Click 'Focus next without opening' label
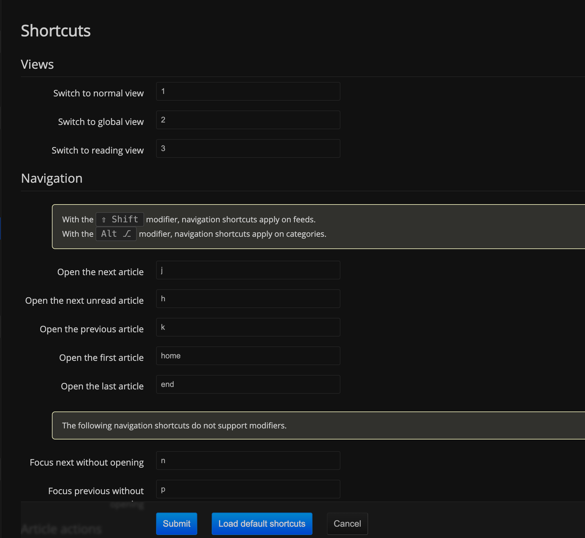 pyautogui.click(x=87, y=463)
